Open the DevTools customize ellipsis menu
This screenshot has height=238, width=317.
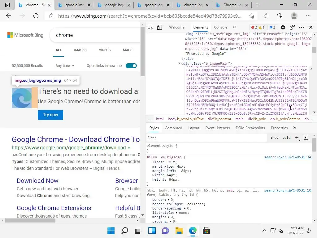[302, 27]
